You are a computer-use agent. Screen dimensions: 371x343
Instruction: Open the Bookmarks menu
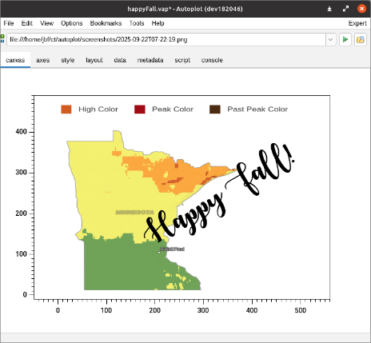(x=106, y=23)
